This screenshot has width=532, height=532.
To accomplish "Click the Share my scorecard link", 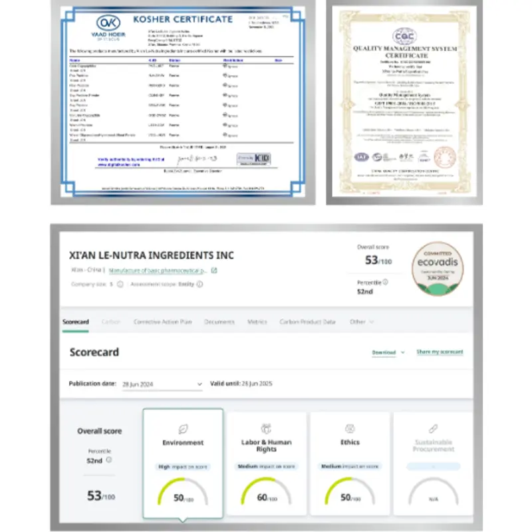I will pos(440,352).
